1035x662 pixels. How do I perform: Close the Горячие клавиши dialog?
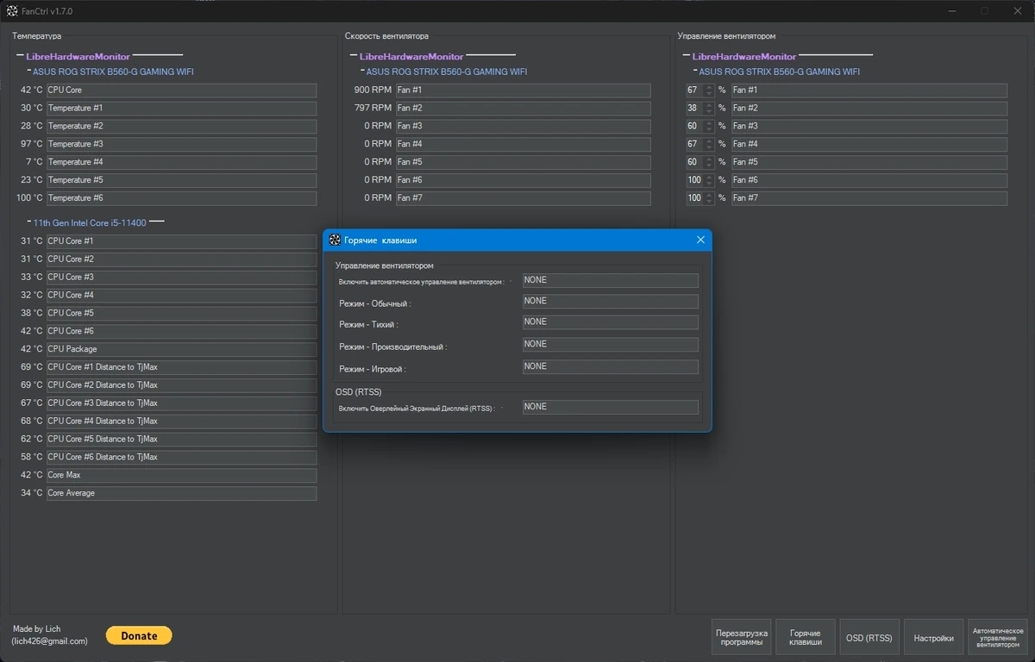coord(700,240)
